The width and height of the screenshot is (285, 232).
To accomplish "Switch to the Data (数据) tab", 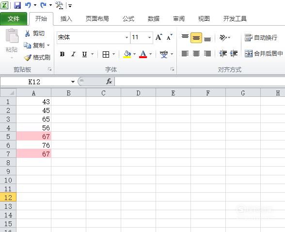I will coord(153,19).
